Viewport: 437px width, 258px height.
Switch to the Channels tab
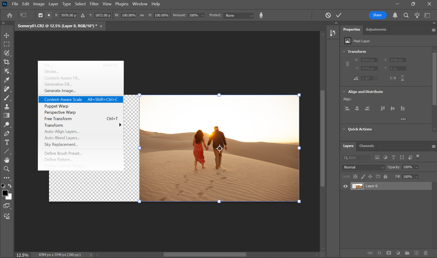coord(367,146)
